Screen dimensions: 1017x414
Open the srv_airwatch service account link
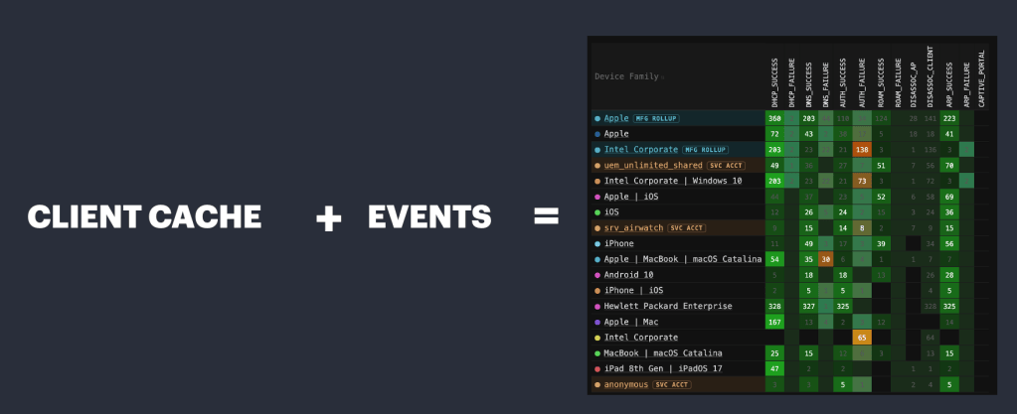click(630, 228)
